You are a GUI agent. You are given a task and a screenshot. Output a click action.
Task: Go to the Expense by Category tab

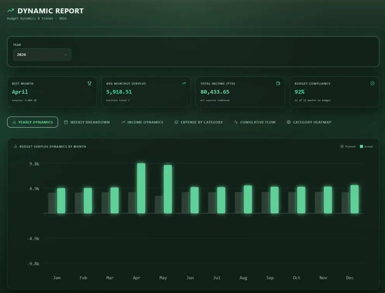click(198, 122)
